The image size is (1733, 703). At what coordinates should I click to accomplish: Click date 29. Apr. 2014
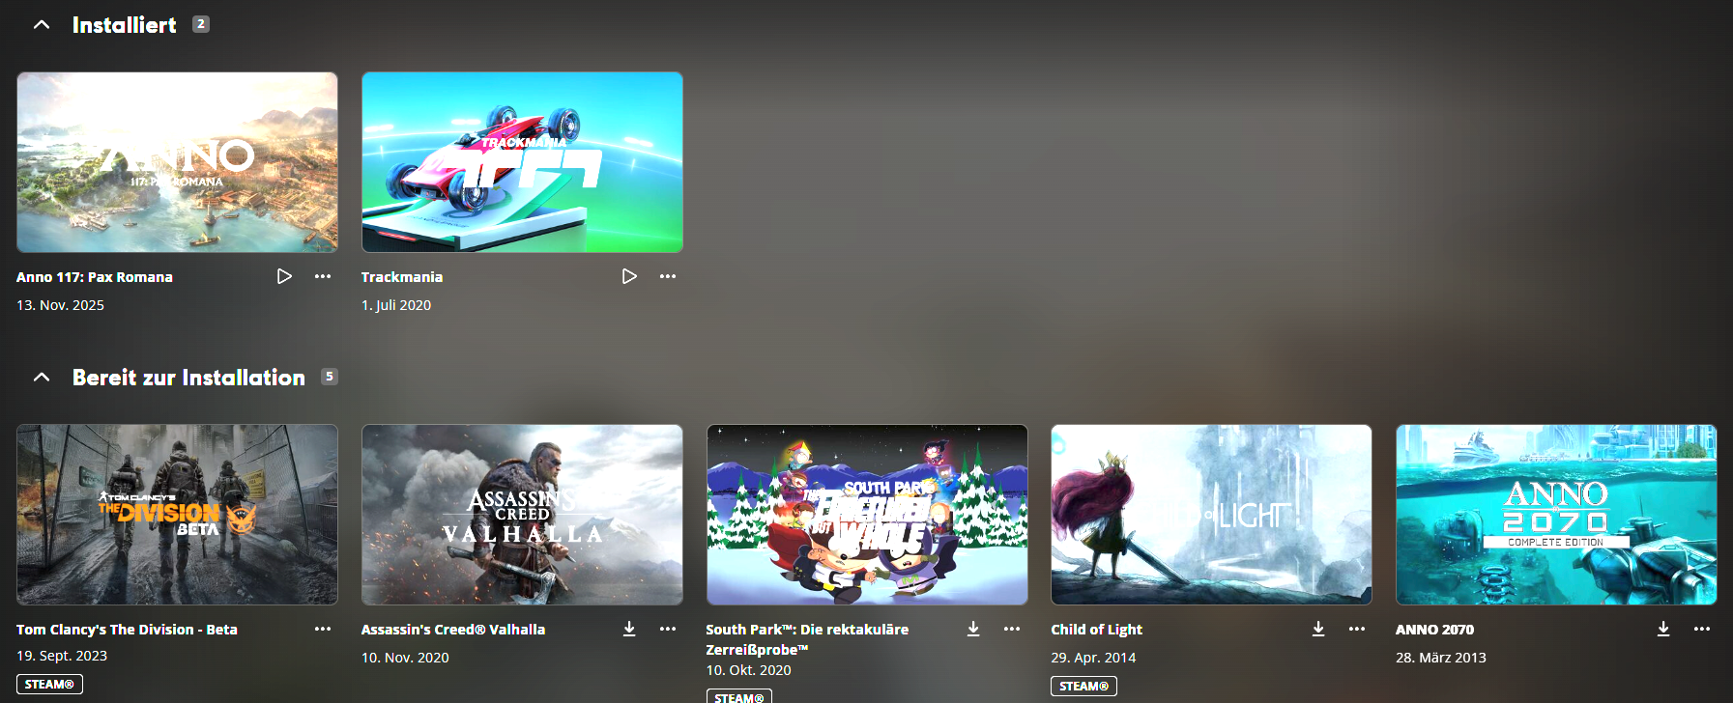(x=1093, y=658)
